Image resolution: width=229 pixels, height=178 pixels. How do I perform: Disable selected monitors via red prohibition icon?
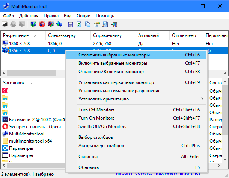[x=42, y=24]
